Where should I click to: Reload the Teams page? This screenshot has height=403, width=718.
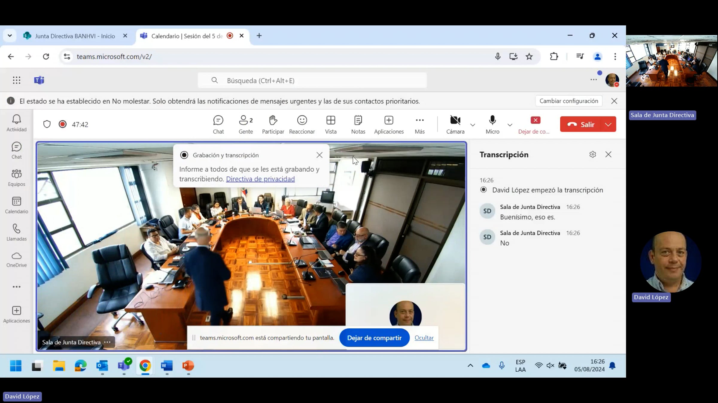pos(46,56)
